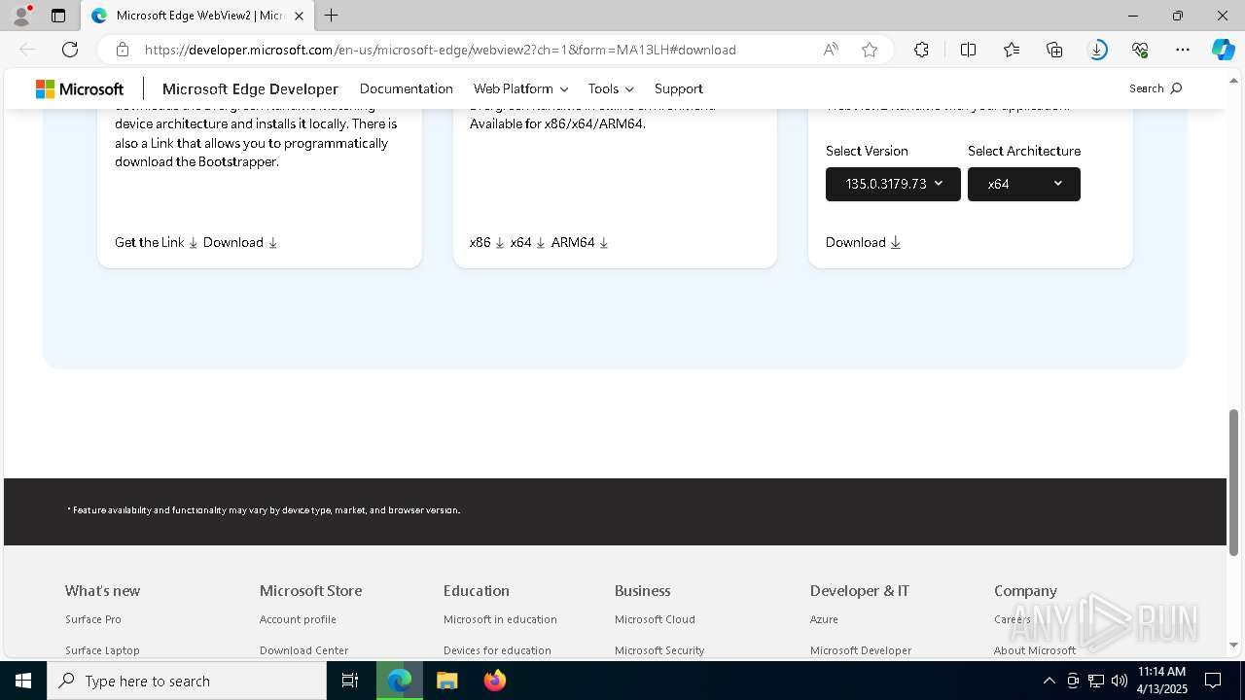Open the Azure footer link
Viewport: 1245px width, 700px height.
pos(824,619)
